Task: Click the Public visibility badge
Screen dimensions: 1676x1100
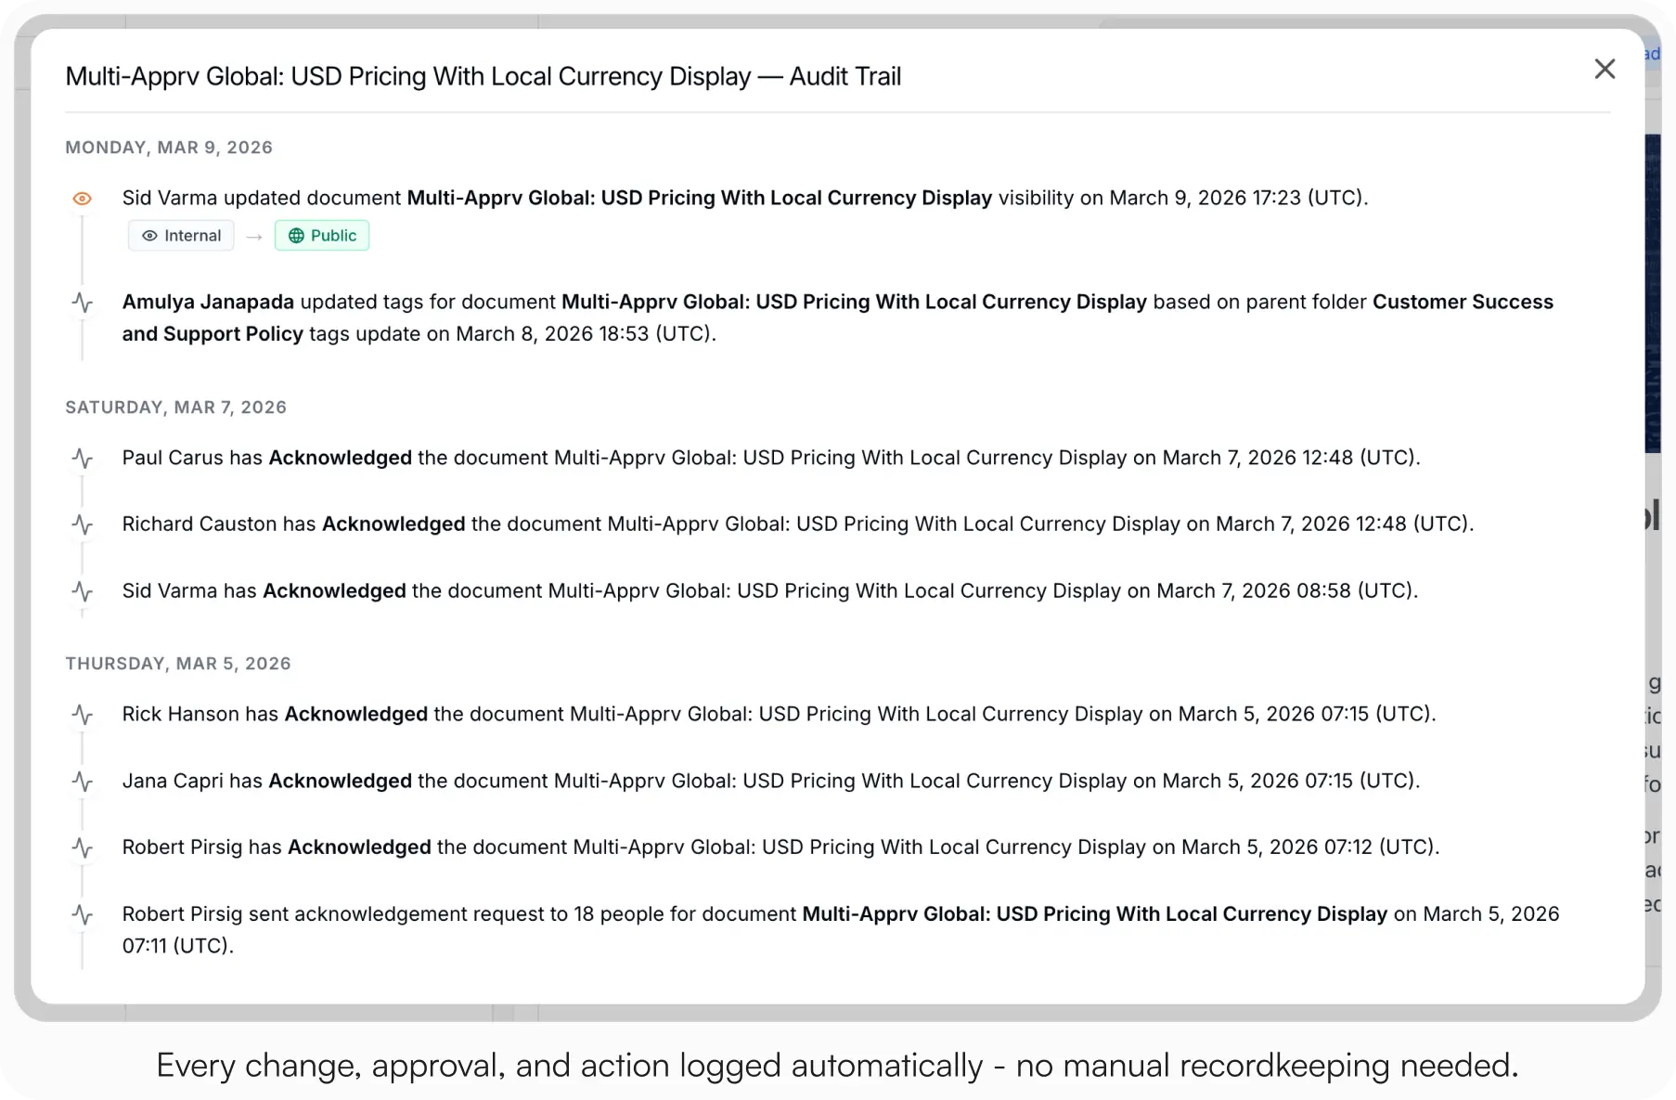Action: click(x=322, y=236)
